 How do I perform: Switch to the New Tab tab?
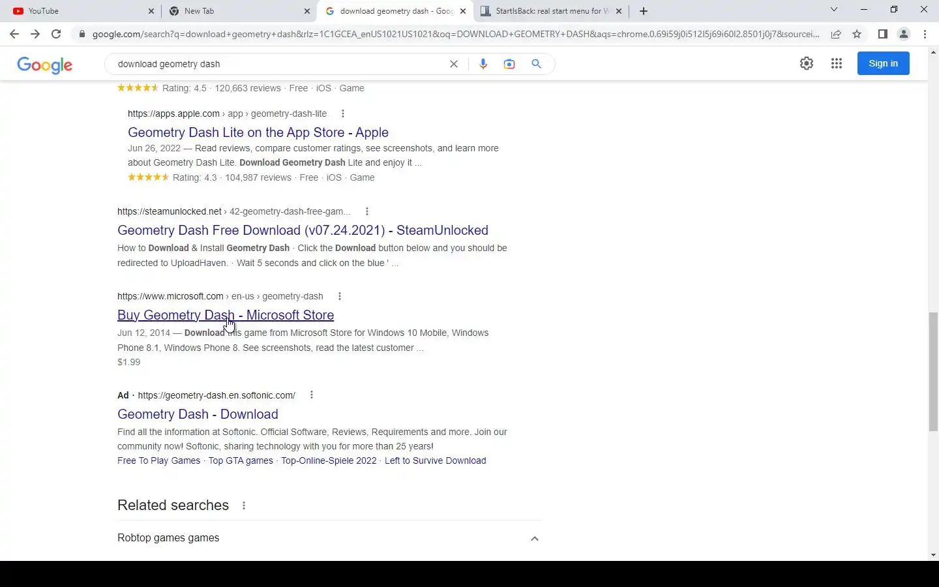[x=238, y=11]
